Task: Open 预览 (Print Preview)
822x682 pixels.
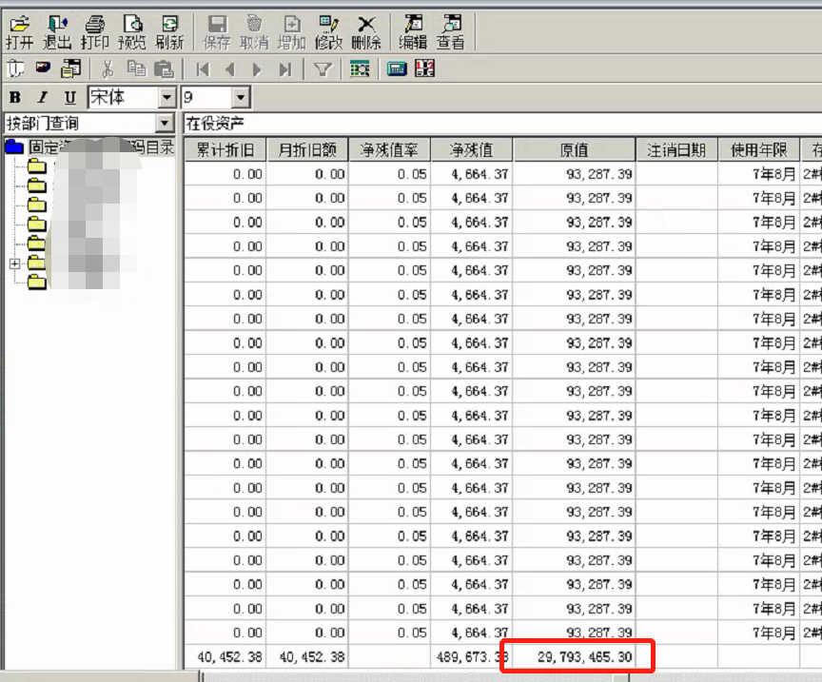Action: point(132,32)
